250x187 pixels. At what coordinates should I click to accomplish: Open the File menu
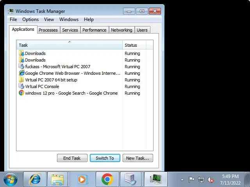point(13,19)
